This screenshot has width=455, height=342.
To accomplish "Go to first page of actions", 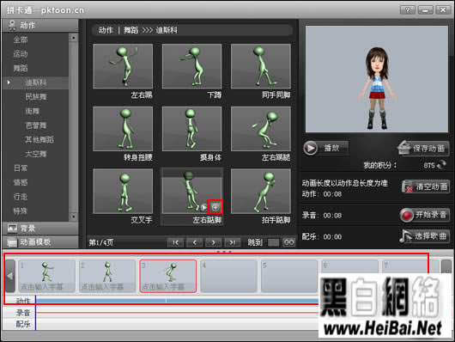I will [x=175, y=242].
